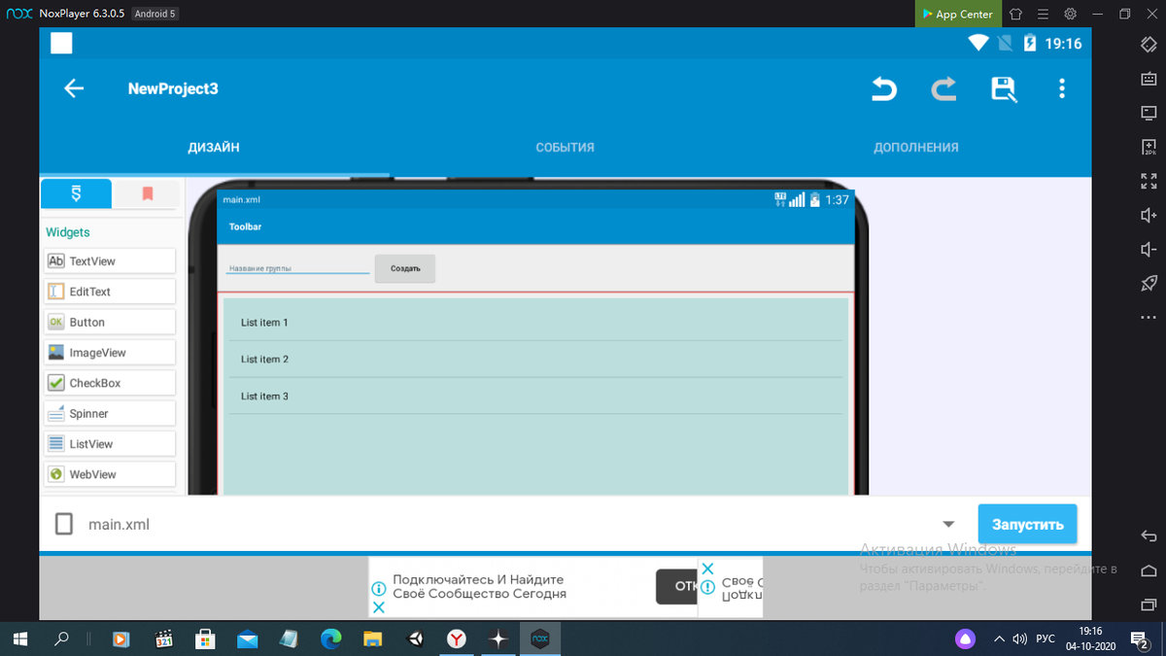Pick the TextView widget
Viewport: 1166px width, 656px height.
110,261
